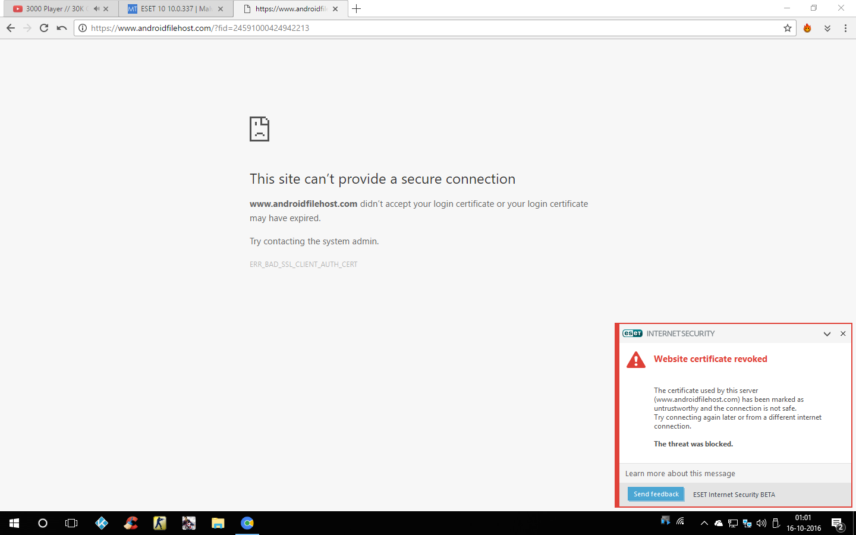
Task: Restore down the browser window
Action: pyautogui.click(x=814, y=8)
